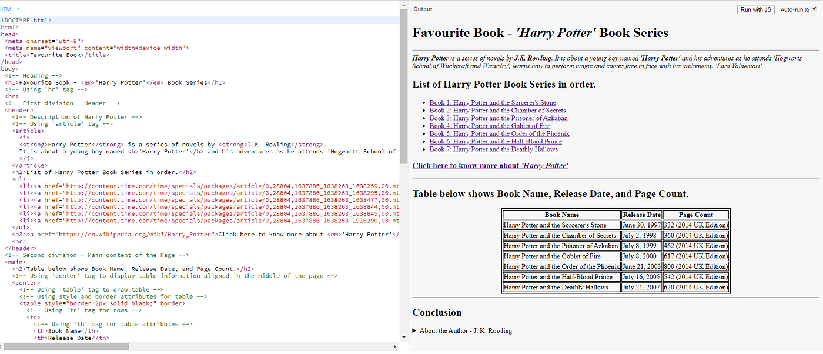The height and width of the screenshot is (354, 823).
Task: Click the Conclusion heading in output
Action: pyautogui.click(x=437, y=312)
